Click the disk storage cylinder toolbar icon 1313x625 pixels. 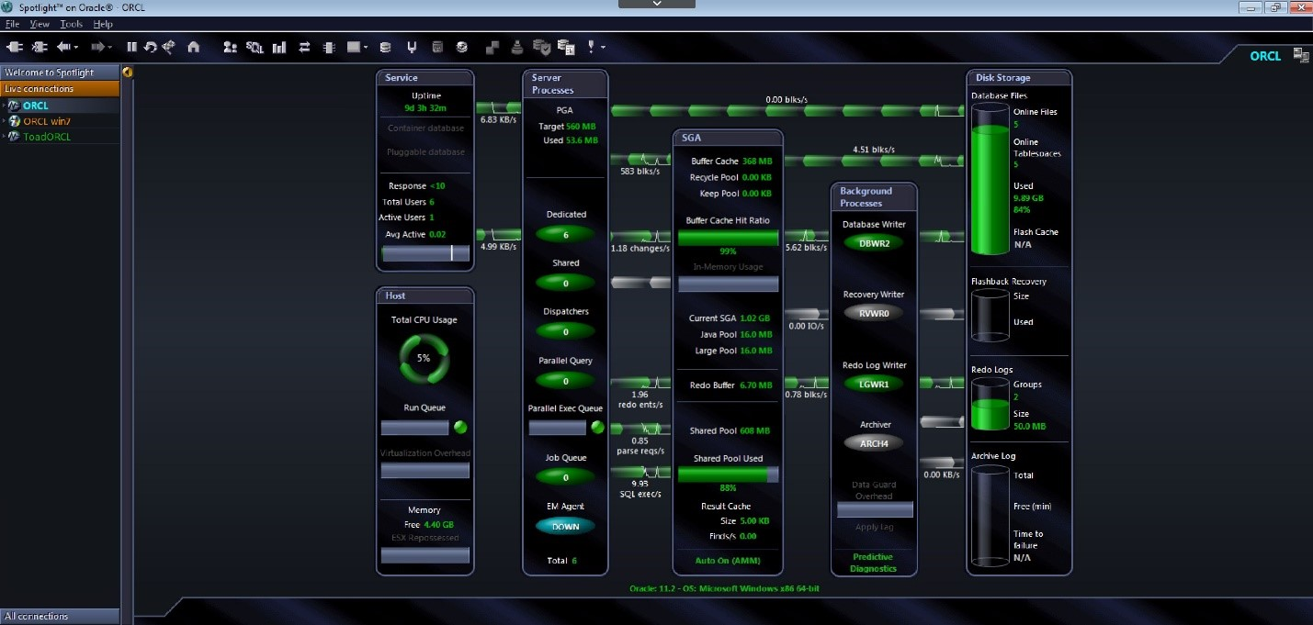pyautogui.click(x=385, y=46)
